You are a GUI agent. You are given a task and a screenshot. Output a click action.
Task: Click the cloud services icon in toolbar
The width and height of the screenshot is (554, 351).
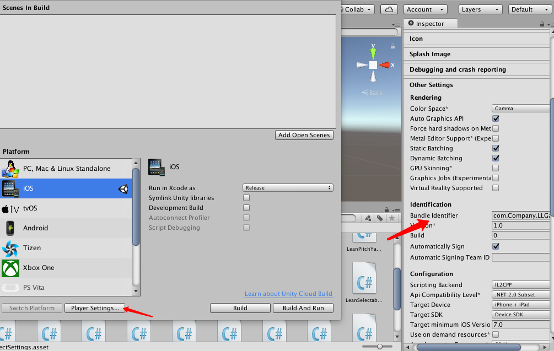click(x=389, y=9)
